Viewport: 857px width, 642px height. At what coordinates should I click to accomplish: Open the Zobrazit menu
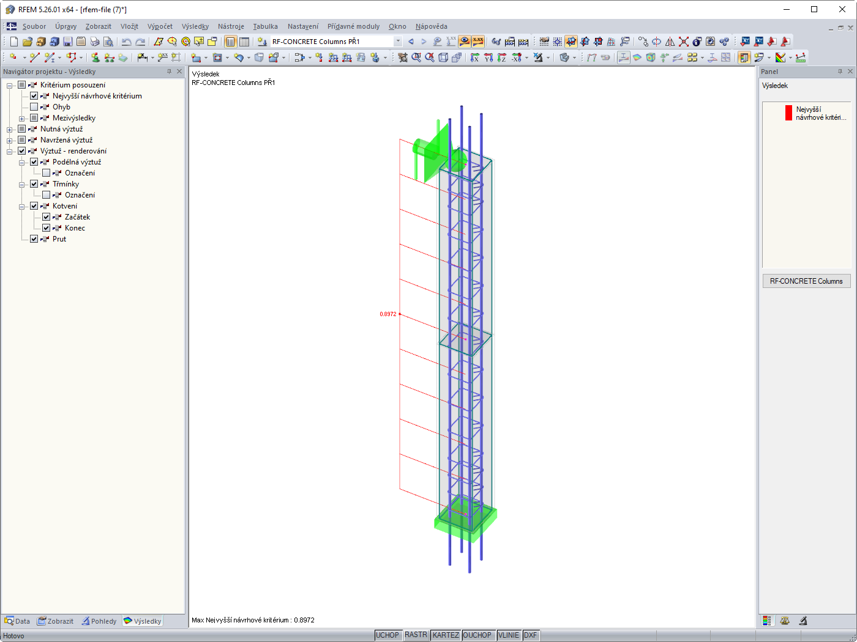pyautogui.click(x=99, y=26)
